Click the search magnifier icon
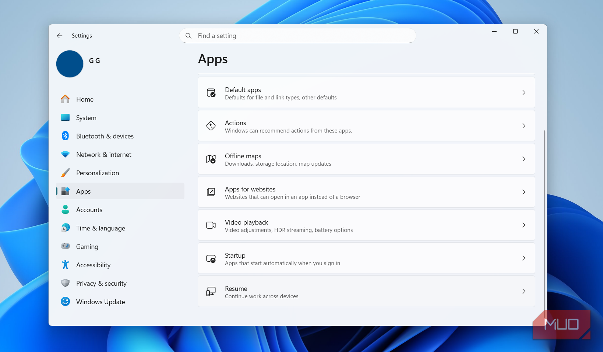 click(x=188, y=36)
